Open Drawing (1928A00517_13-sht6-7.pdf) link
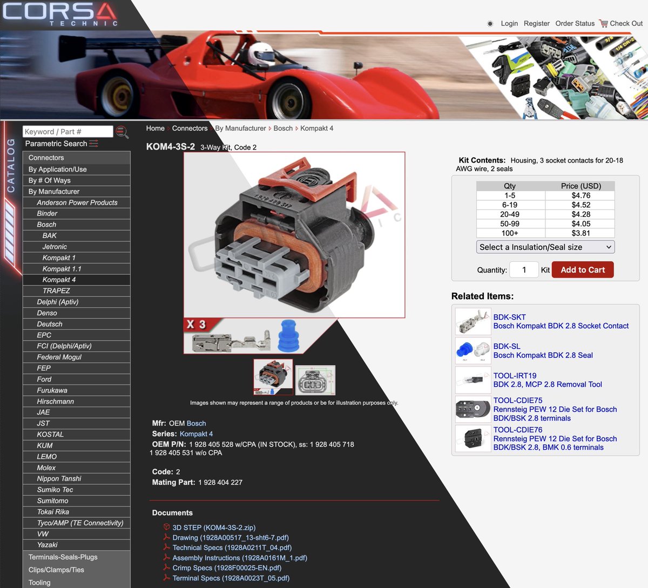This screenshot has height=588, width=648. click(x=231, y=537)
